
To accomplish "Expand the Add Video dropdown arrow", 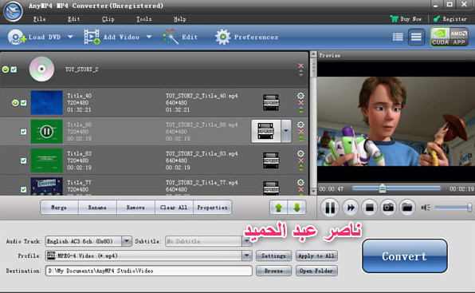I will tap(149, 37).
